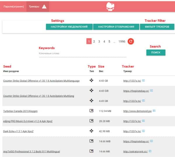175x157 pixels.
Task: Click the software type icon for edjing PRO
Action: pos(92,121)
